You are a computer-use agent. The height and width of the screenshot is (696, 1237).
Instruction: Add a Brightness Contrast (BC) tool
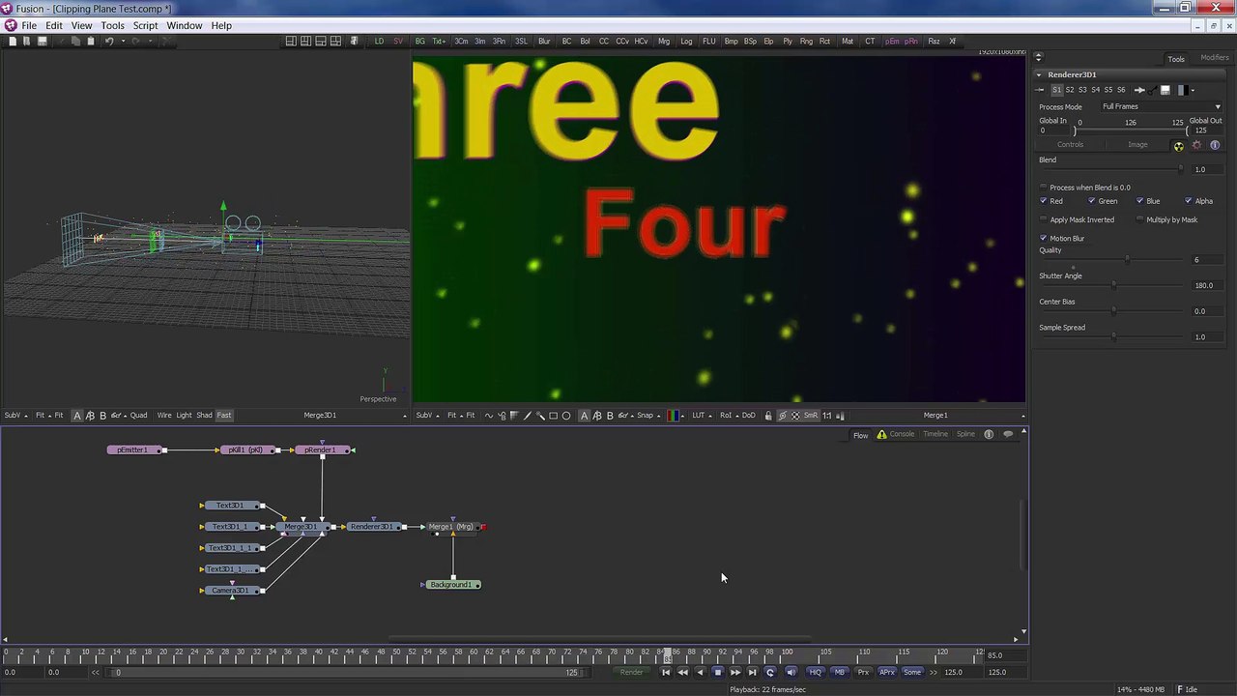pyautogui.click(x=566, y=42)
